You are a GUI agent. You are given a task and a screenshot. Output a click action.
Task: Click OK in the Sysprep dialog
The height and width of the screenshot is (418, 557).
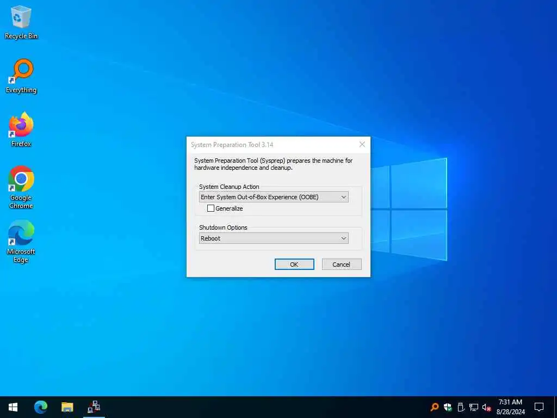(294, 264)
